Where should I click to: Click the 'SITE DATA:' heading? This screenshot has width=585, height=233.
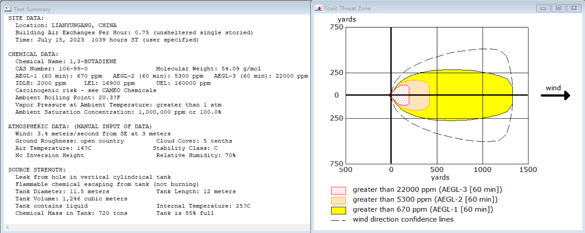pos(26,18)
